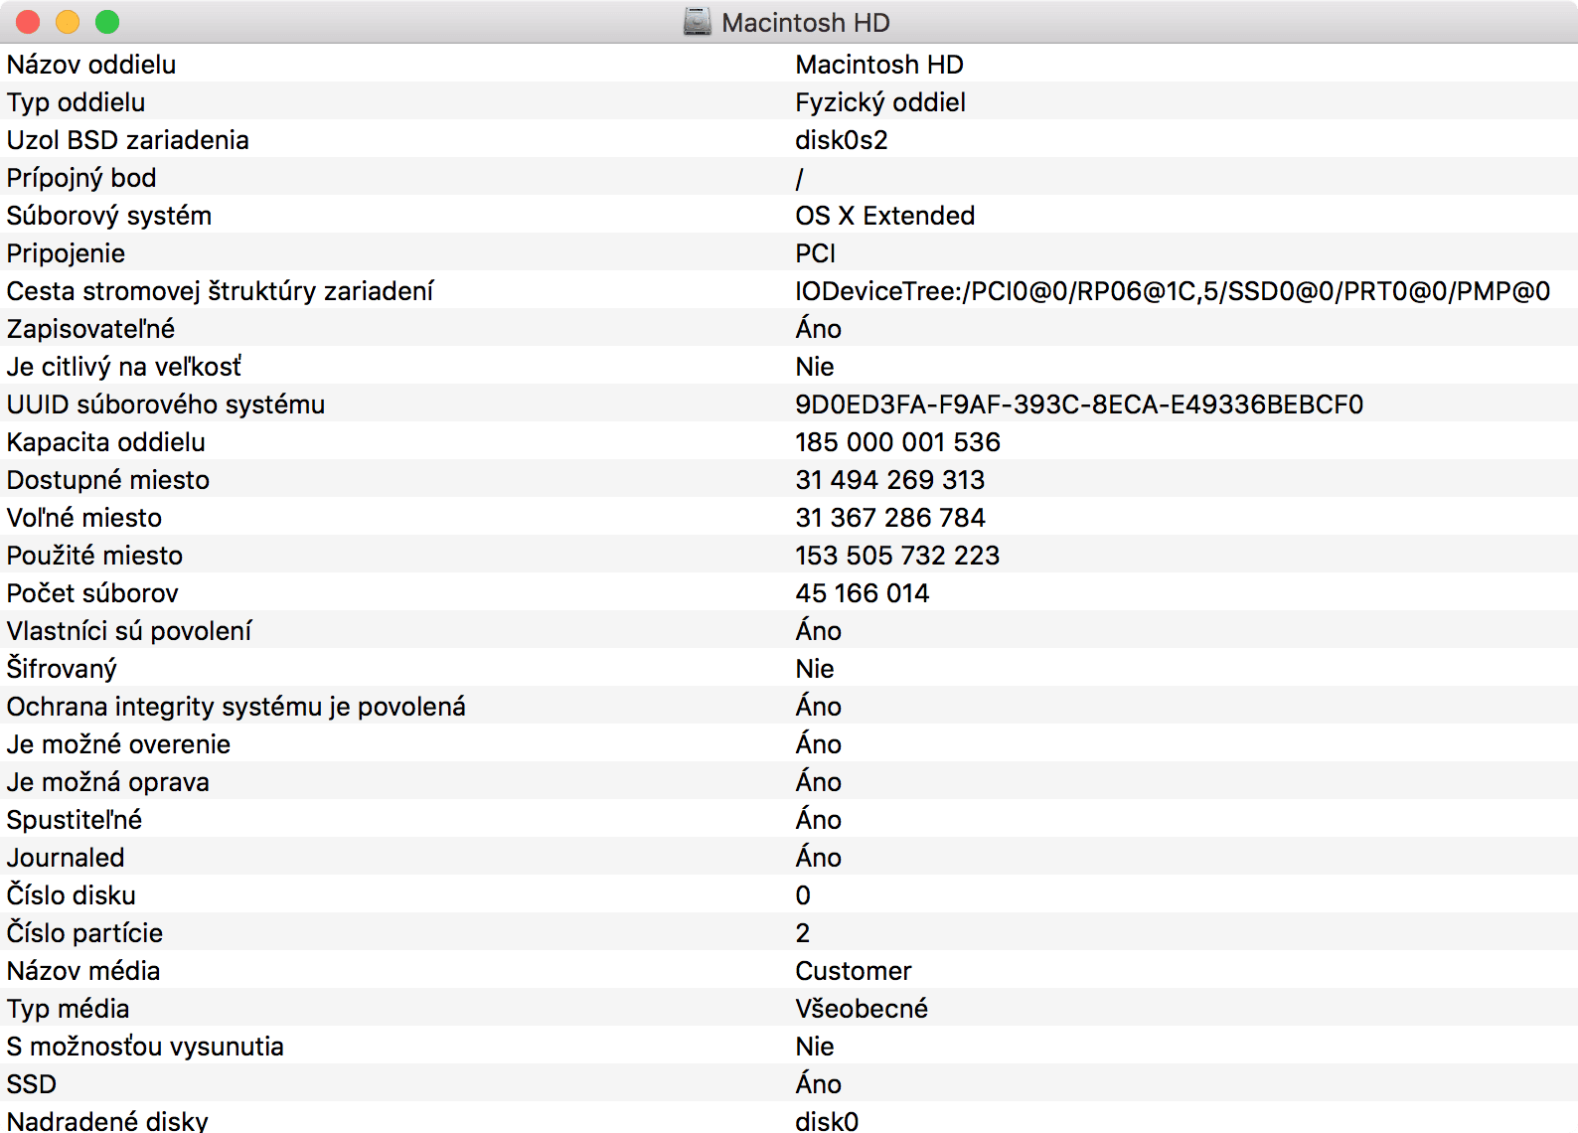The width and height of the screenshot is (1578, 1133).
Task: Select the 'SSD' row label
Action: point(32,1084)
